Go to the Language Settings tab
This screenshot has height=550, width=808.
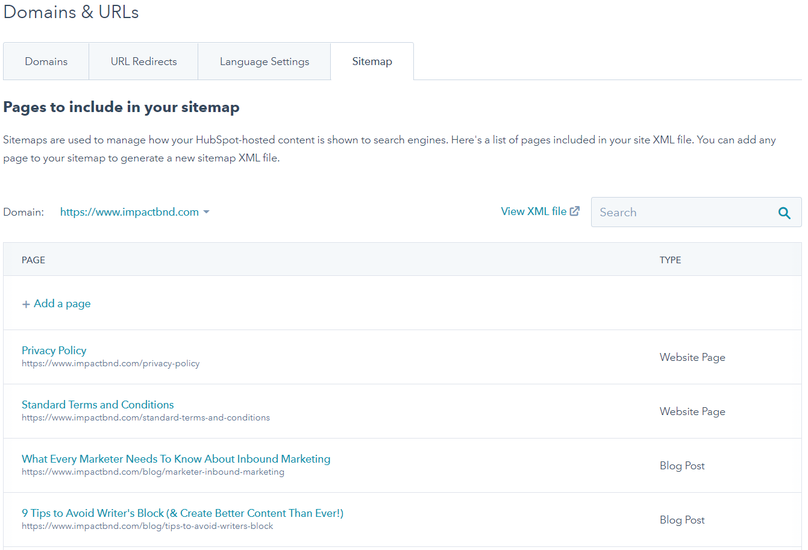coord(264,61)
